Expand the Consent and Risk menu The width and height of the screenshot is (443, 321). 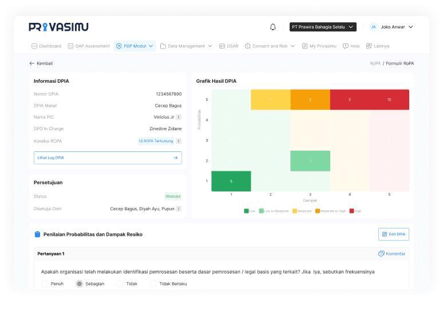pyautogui.click(x=270, y=46)
